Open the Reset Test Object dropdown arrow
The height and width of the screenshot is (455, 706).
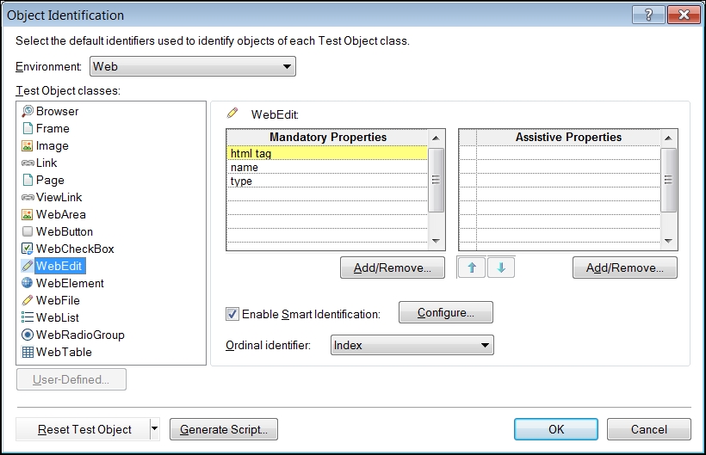[x=155, y=428]
